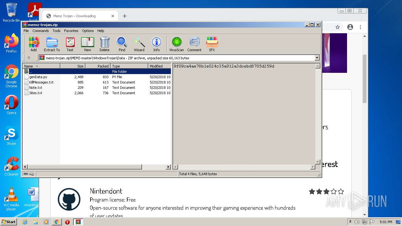The image size is (402, 226).
Task: Open the Tools menu
Action: tap(57, 31)
